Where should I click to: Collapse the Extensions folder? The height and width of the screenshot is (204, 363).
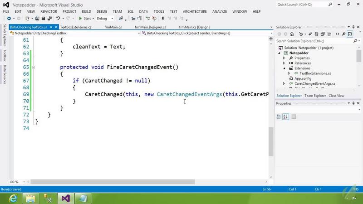point(284,68)
